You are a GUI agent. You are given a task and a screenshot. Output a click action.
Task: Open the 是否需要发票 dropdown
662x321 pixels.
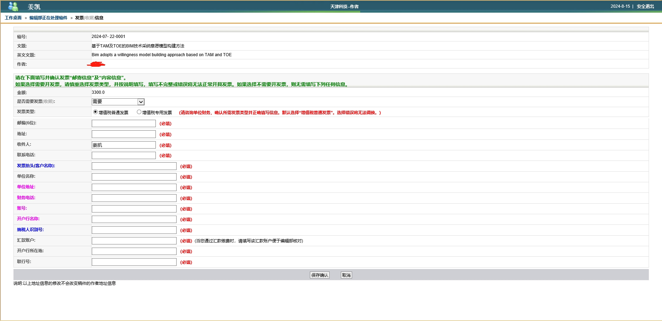[x=118, y=102]
